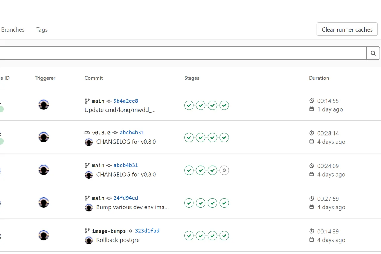Switch to the Branches tab
Viewport: 381px width, 254px height.
coord(13,29)
